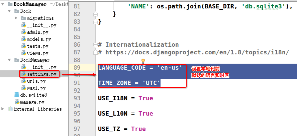Expand the External Libraries node arrow
297x136 pixels.
coord(3,109)
